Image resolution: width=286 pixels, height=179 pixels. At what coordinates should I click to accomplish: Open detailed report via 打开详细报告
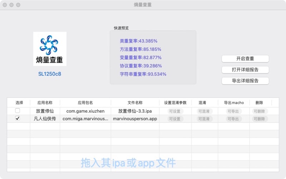click(245, 69)
